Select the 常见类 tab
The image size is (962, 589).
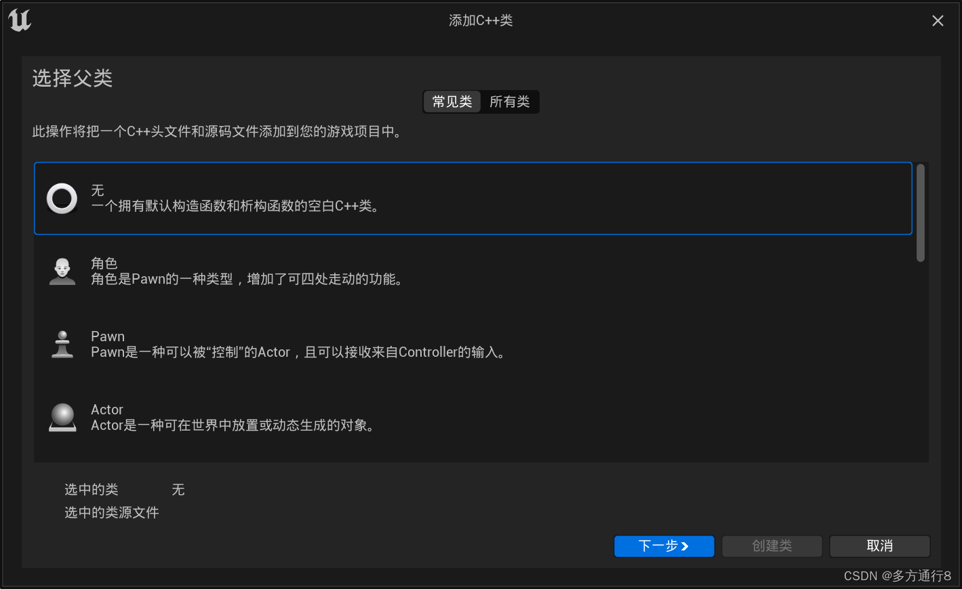click(x=452, y=102)
